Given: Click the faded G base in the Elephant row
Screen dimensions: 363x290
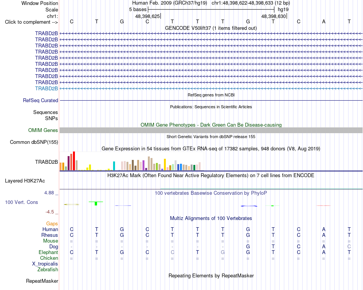Looking at the screenshot, I should [x=223, y=252].
